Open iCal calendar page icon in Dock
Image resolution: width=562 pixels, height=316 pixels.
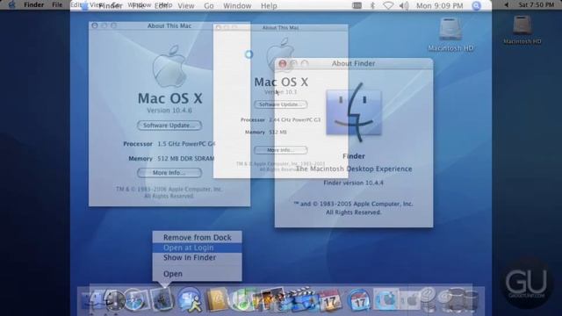pos(330,300)
